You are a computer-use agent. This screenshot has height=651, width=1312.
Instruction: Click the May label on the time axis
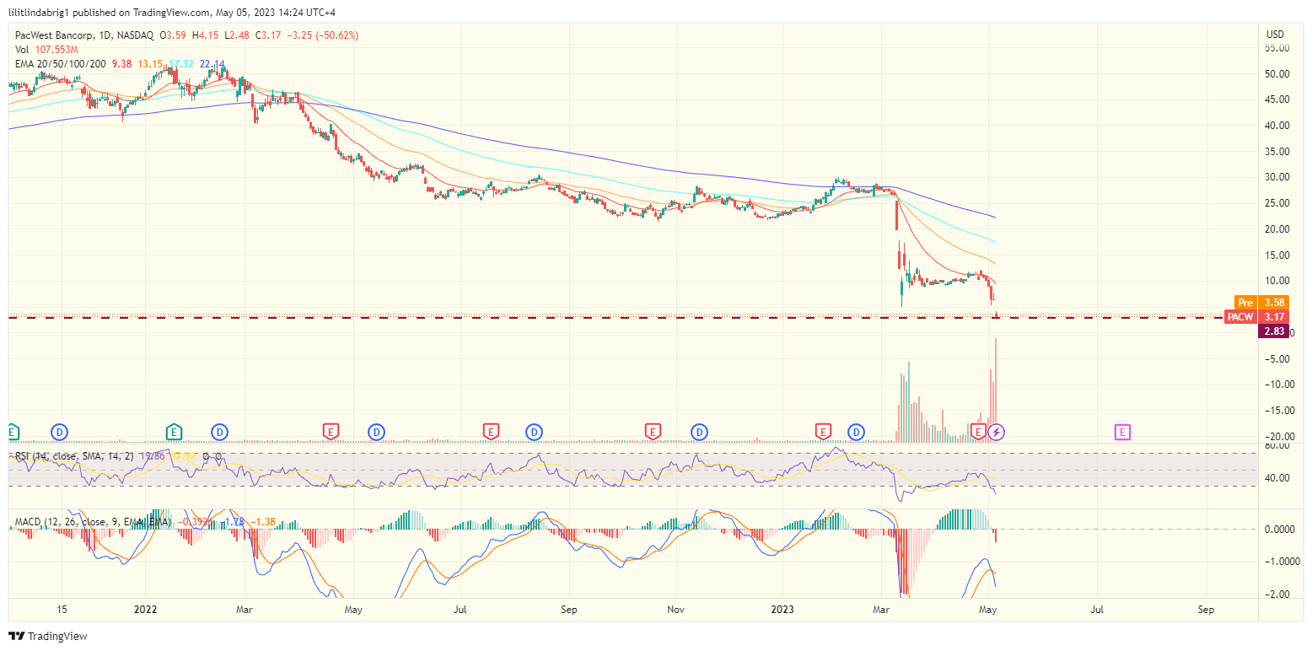(x=987, y=609)
